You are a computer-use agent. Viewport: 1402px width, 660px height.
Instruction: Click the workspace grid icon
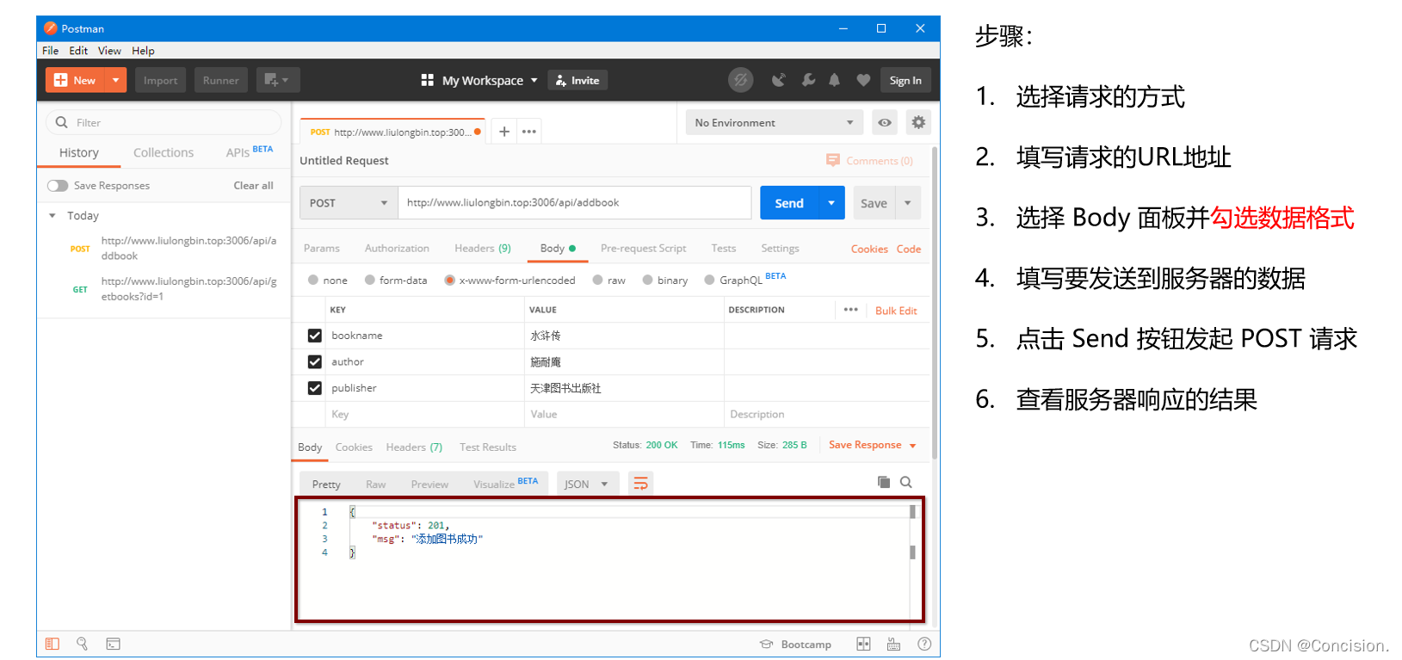pyautogui.click(x=427, y=80)
